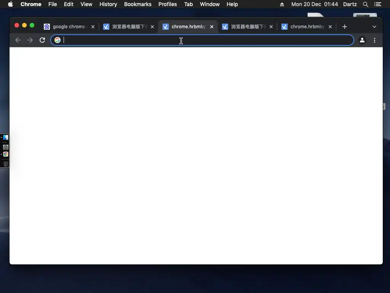390x293 pixels.
Task: Open Spotlight search magnifier
Action: point(365,4)
